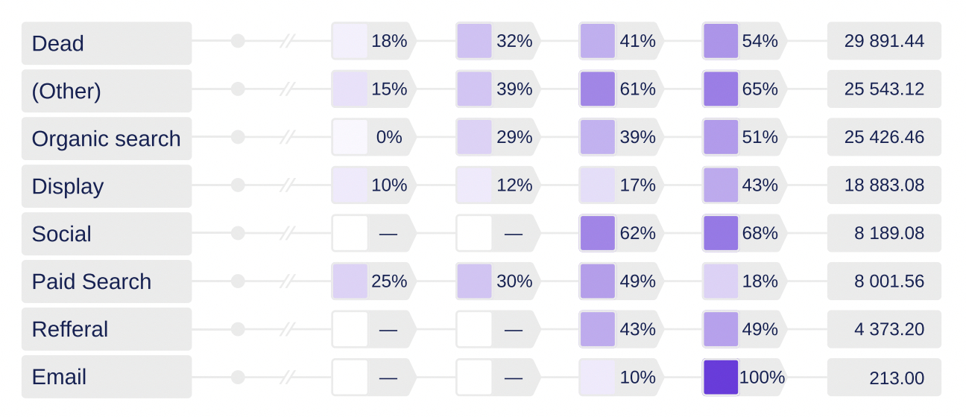Click the Dead total value 29 891.44
Viewport: 966px width, 417px height.
884,42
